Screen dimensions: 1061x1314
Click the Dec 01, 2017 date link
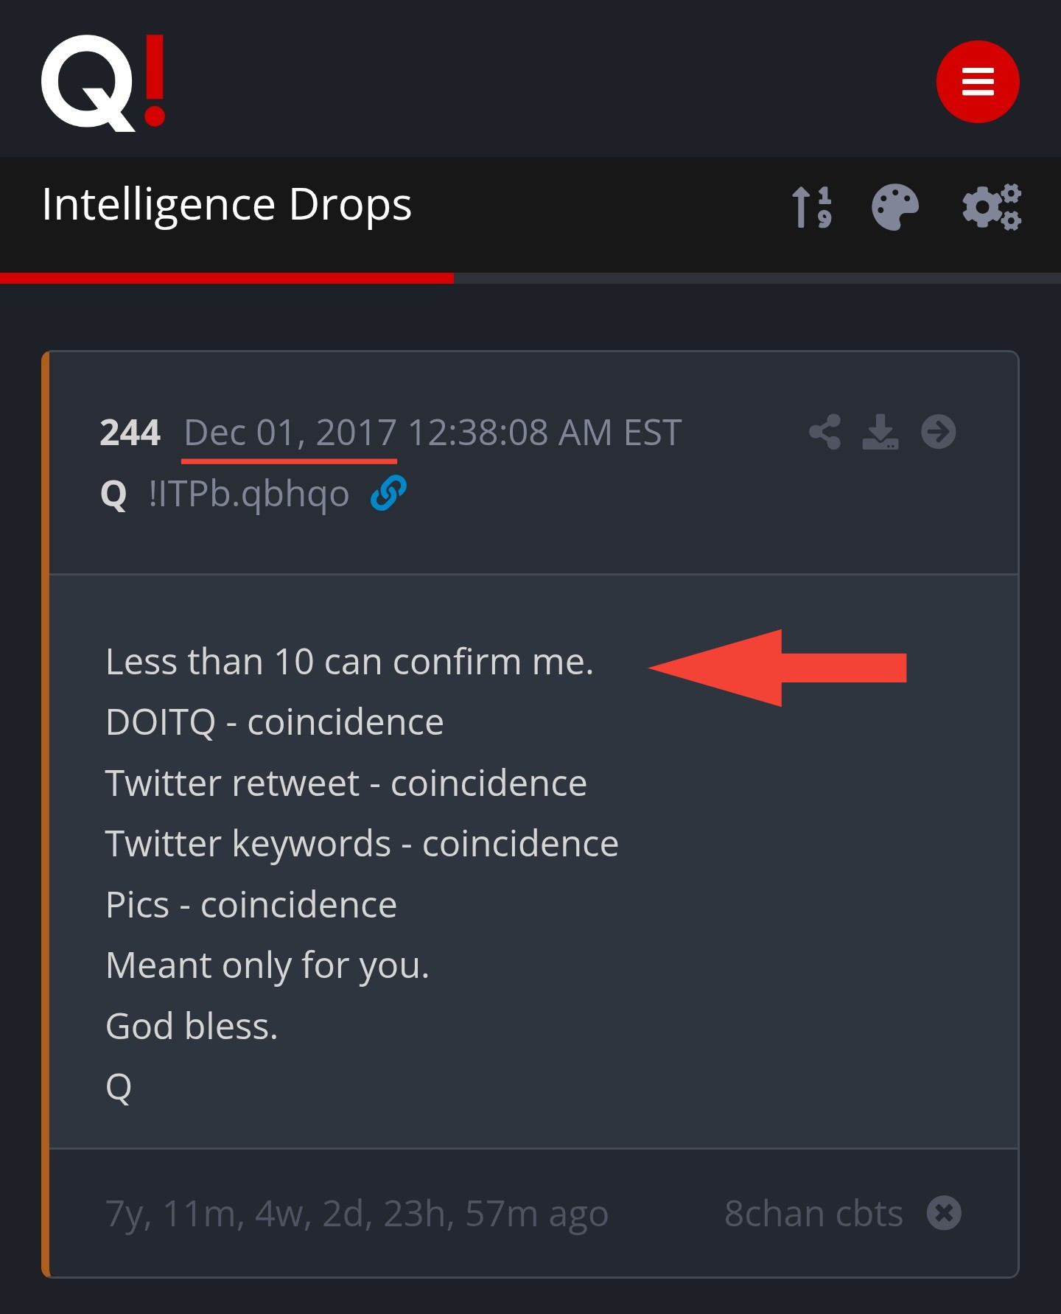pos(290,433)
